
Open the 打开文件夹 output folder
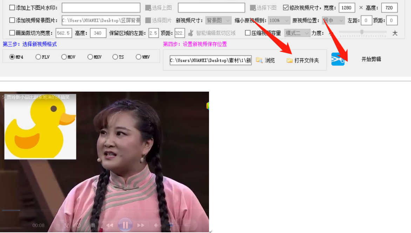pyautogui.click(x=290, y=60)
